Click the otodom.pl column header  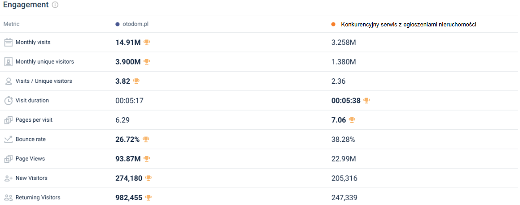click(x=135, y=24)
